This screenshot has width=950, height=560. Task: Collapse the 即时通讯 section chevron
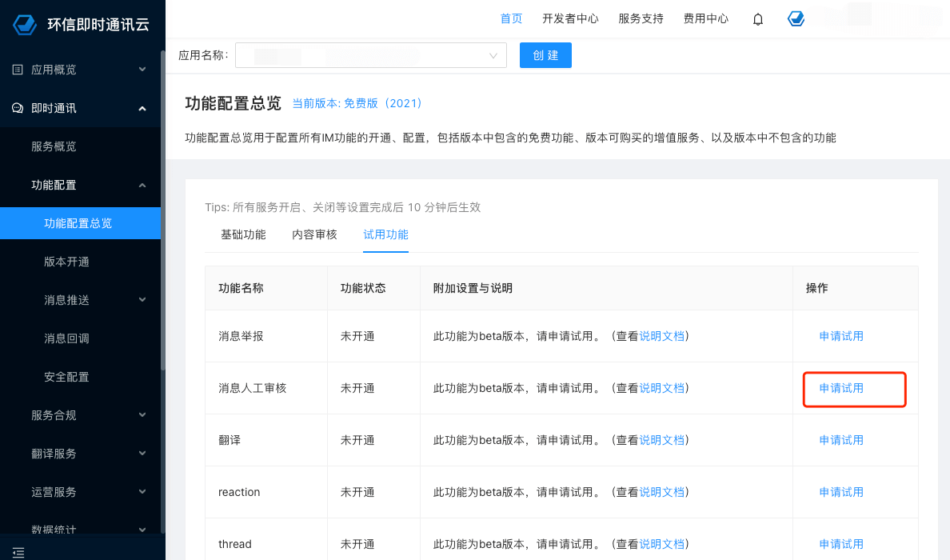coord(142,109)
